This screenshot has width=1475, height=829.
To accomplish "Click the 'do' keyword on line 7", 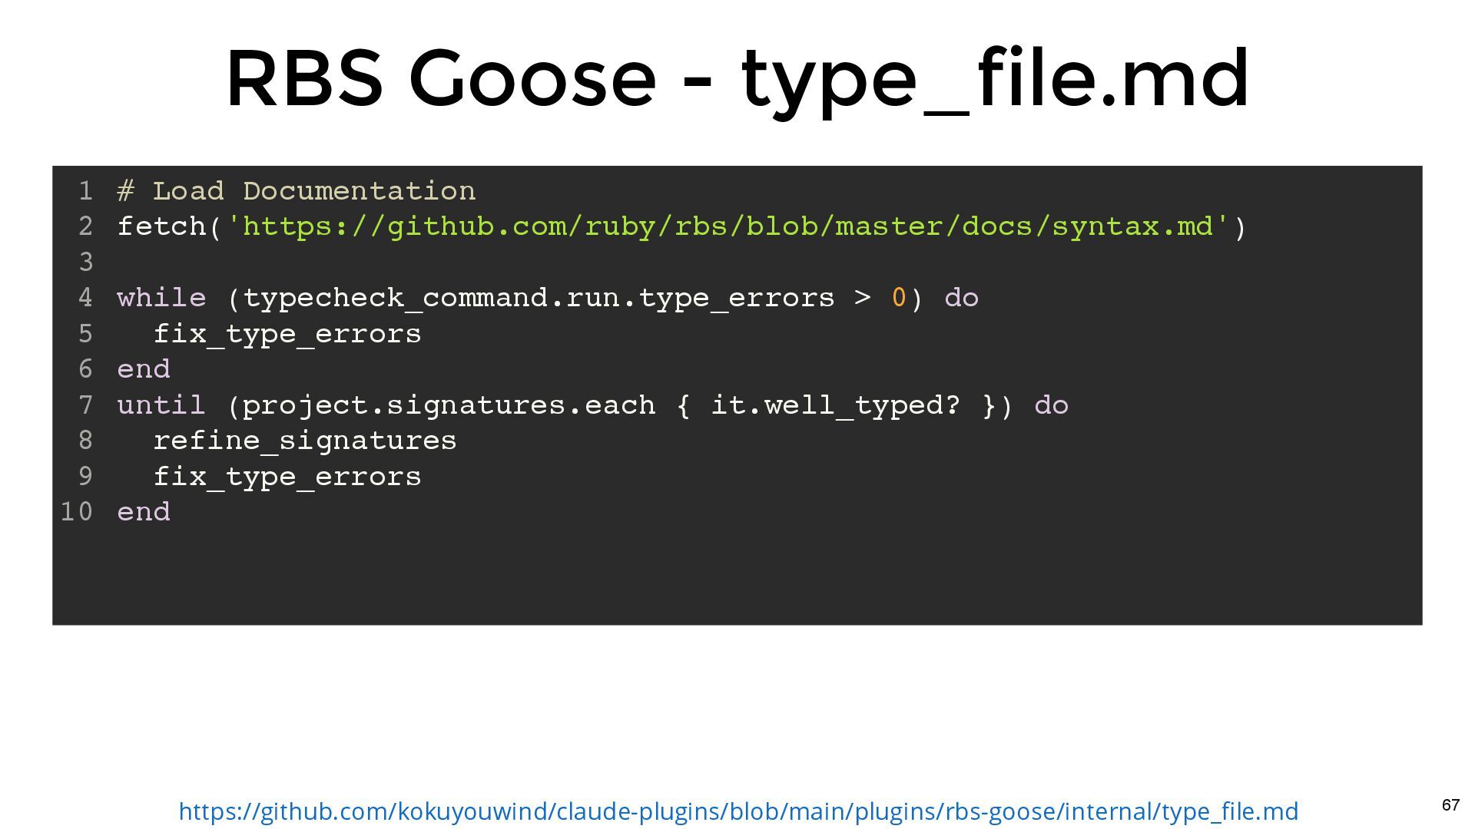I will (1051, 405).
